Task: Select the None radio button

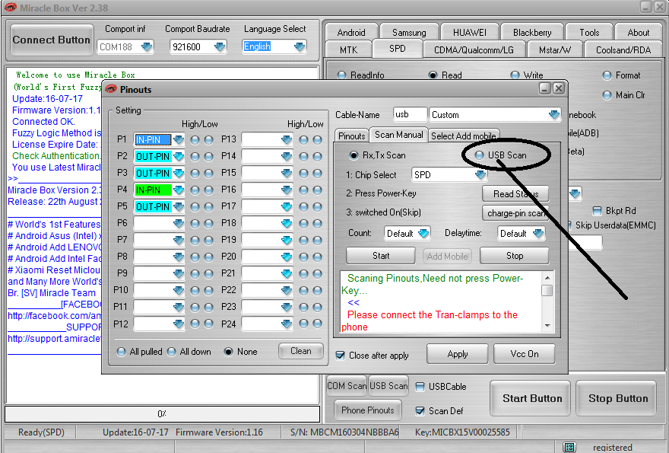Action: coord(228,351)
